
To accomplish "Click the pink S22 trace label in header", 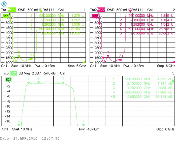I will (102, 10).
